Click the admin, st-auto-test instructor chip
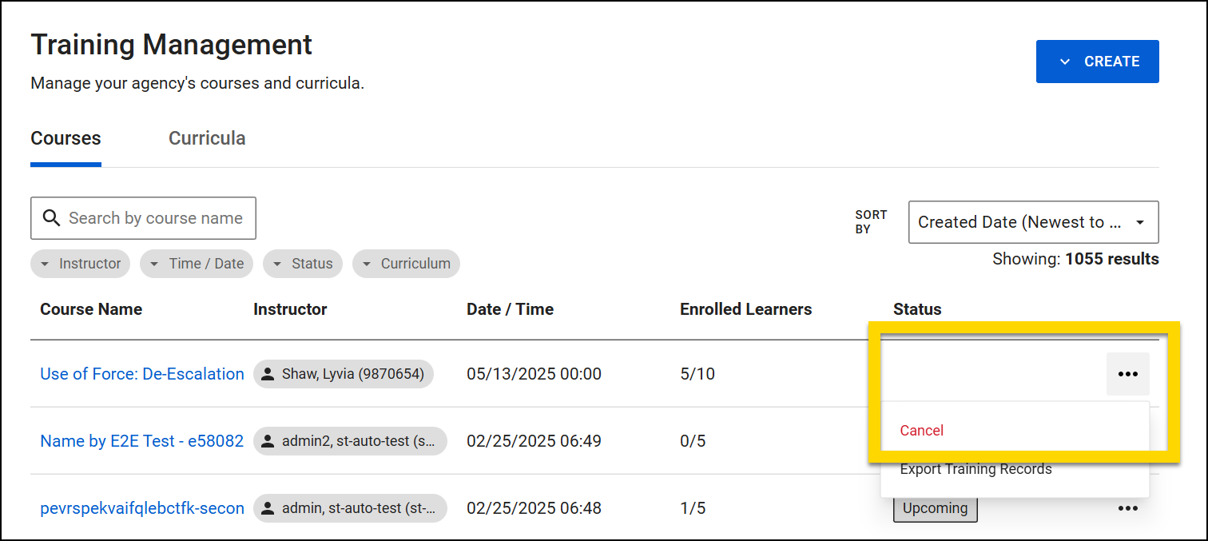Image resolution: width=1208 pixels, height=541 pixels. coord(350,508)
